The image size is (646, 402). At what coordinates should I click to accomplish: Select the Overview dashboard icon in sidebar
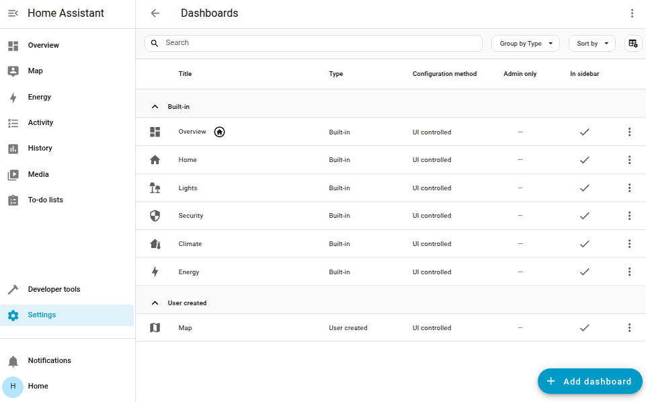[x=13, y=45]
